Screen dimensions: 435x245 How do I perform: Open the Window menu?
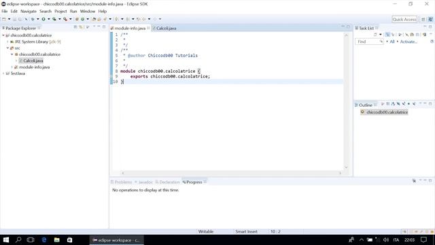click(x=88, y=12)
